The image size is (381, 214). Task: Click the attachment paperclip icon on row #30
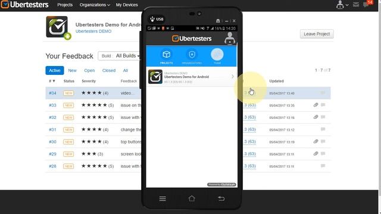click(x=316, y=141)
